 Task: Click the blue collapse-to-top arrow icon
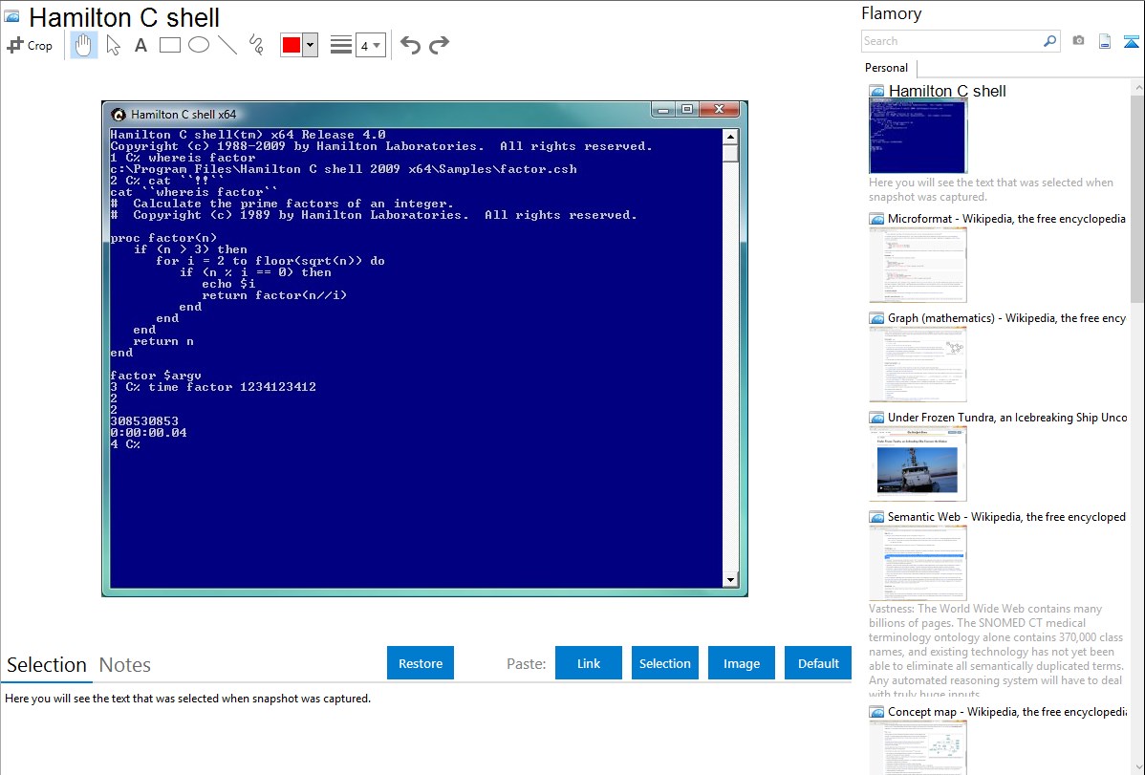click(x=1132, y=41)
